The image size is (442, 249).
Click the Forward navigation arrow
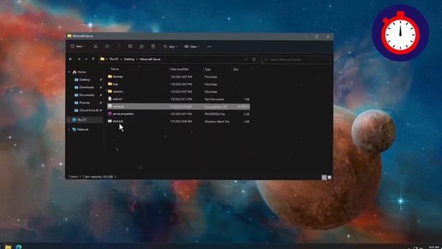coord(79,59)
